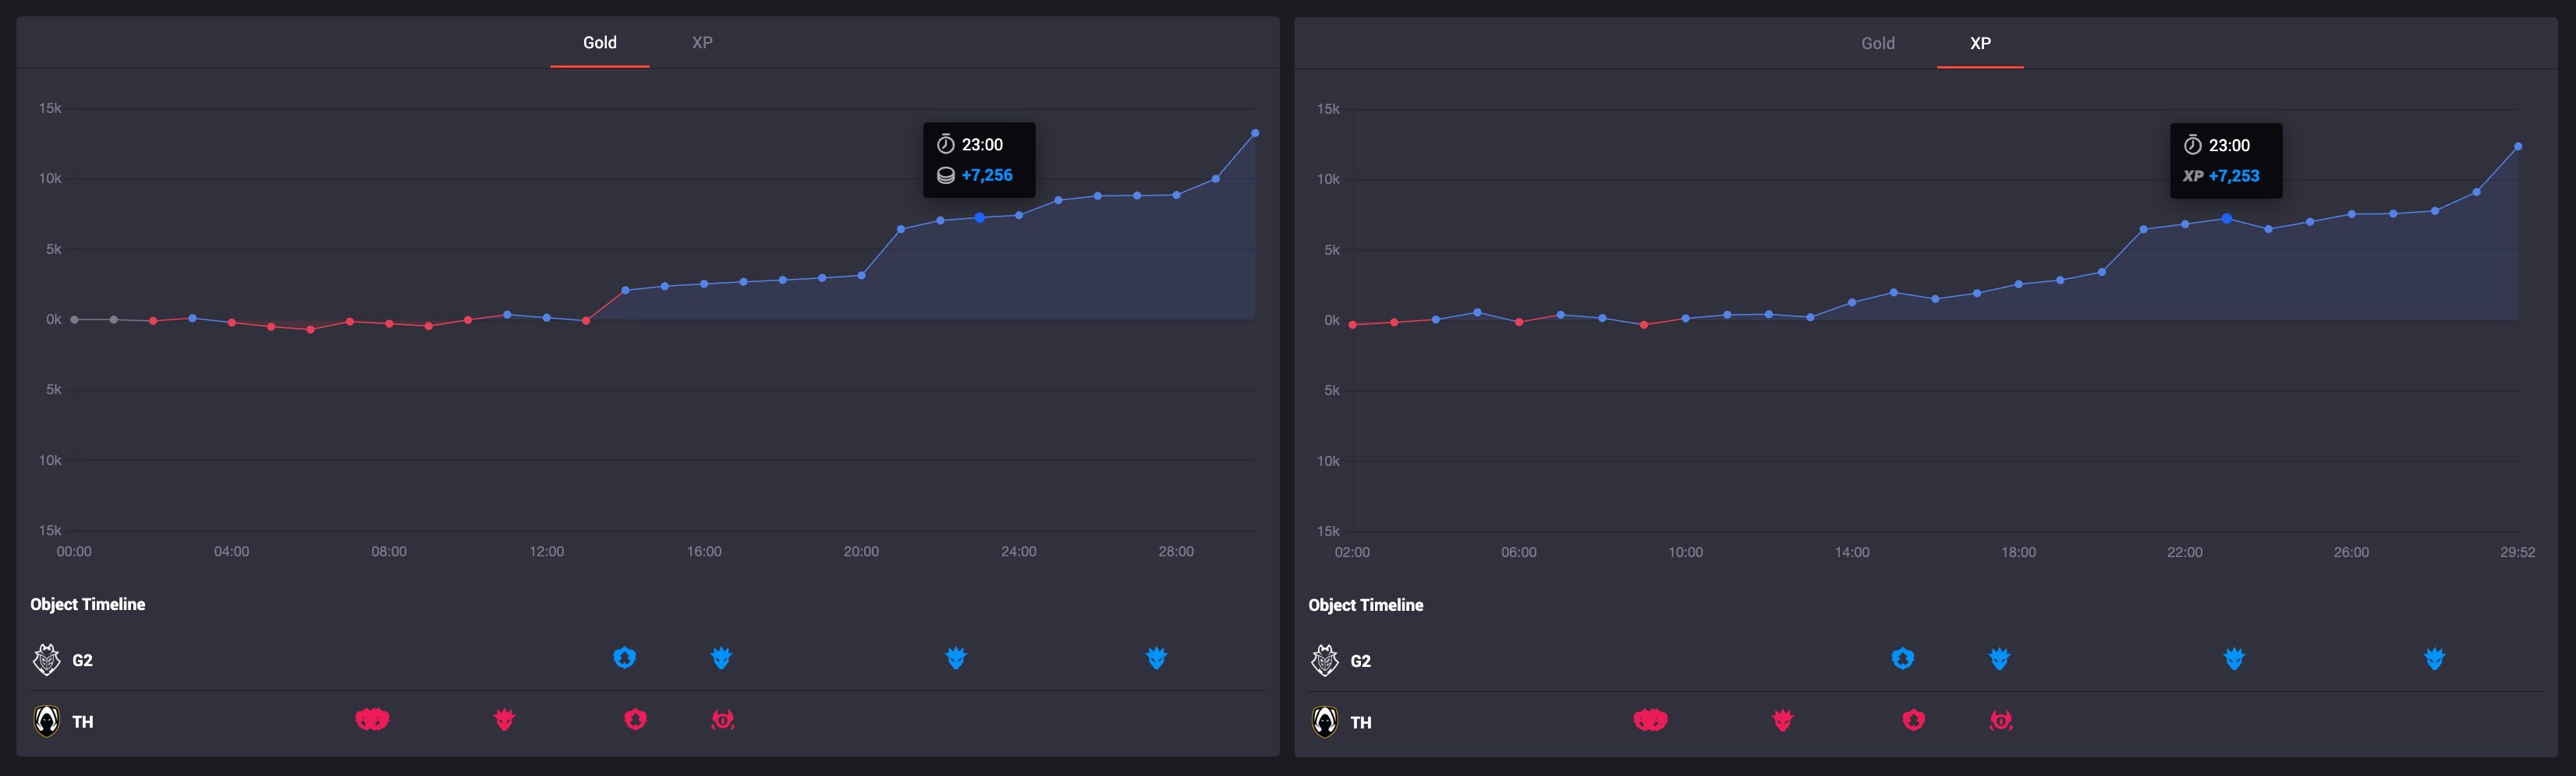This screenshot has height=776, width=2576.
Task: Click TH void grubs icon in gold panel
Action: 372,719
